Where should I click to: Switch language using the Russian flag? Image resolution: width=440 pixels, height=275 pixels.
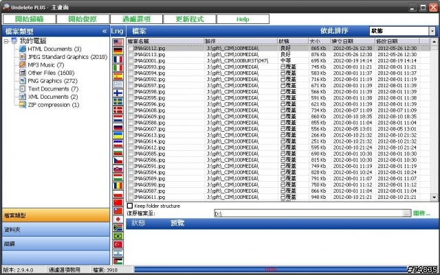pyautogui.click(x=118, y=127)
